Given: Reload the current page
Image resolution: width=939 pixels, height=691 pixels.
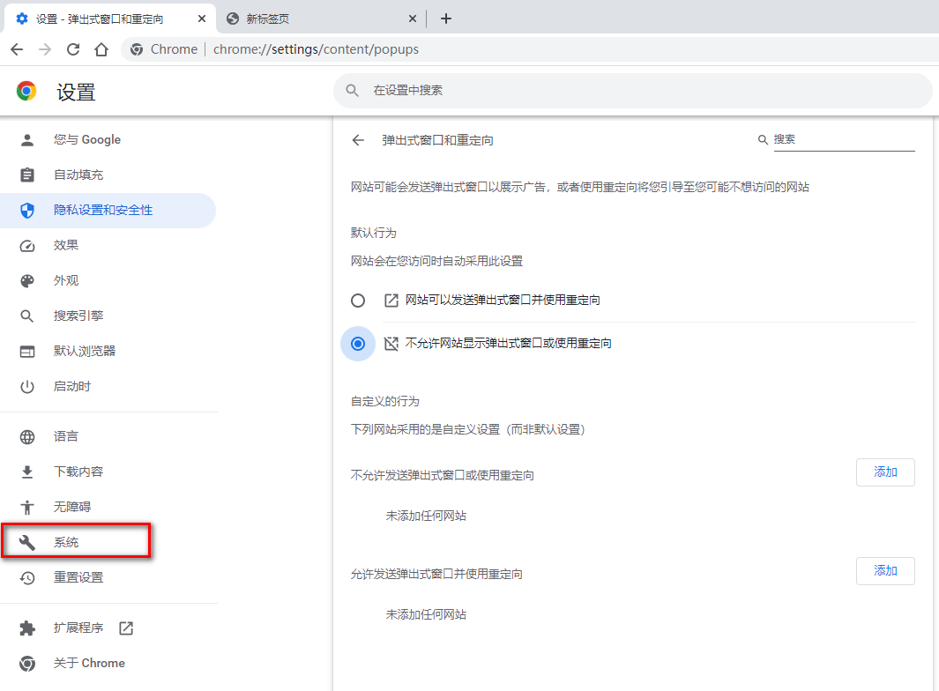Looking at the screenshot, I should click(x=73, y=49).
